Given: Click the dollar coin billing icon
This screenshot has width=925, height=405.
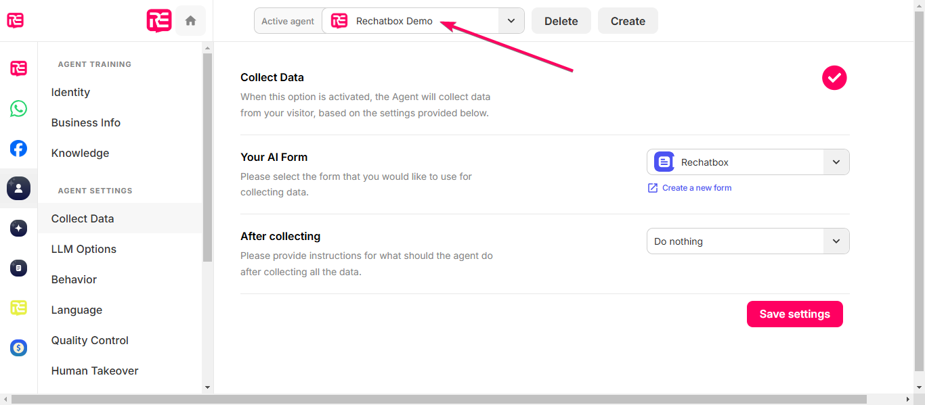Looking at the screenshot, I should point(19,348).
